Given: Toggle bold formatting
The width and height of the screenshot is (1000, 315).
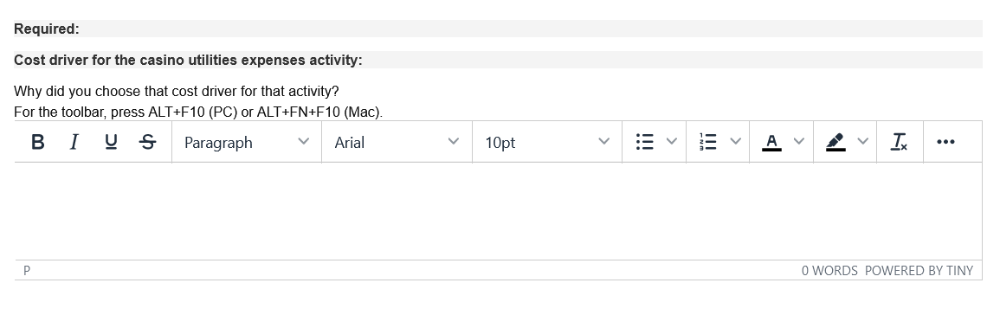Looking at the screenshot, I should (37, 142).
